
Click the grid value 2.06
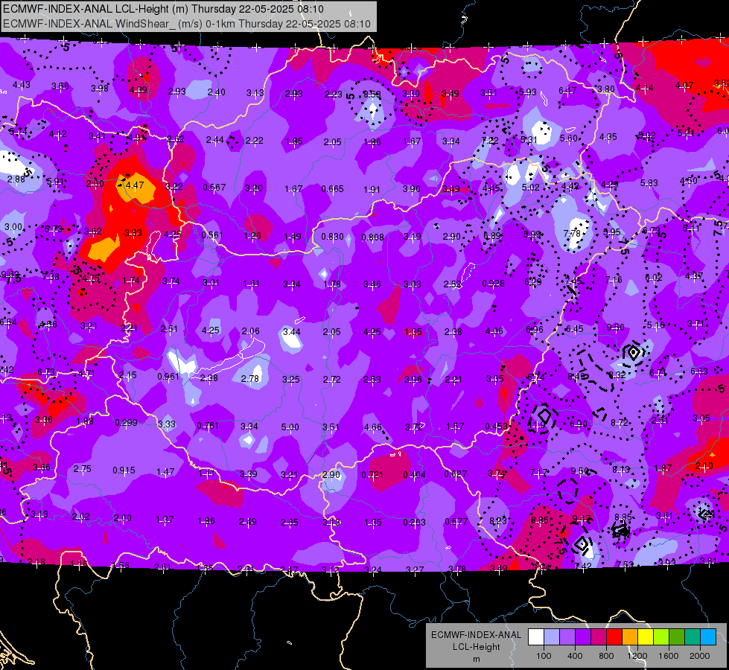coord(251,331)
